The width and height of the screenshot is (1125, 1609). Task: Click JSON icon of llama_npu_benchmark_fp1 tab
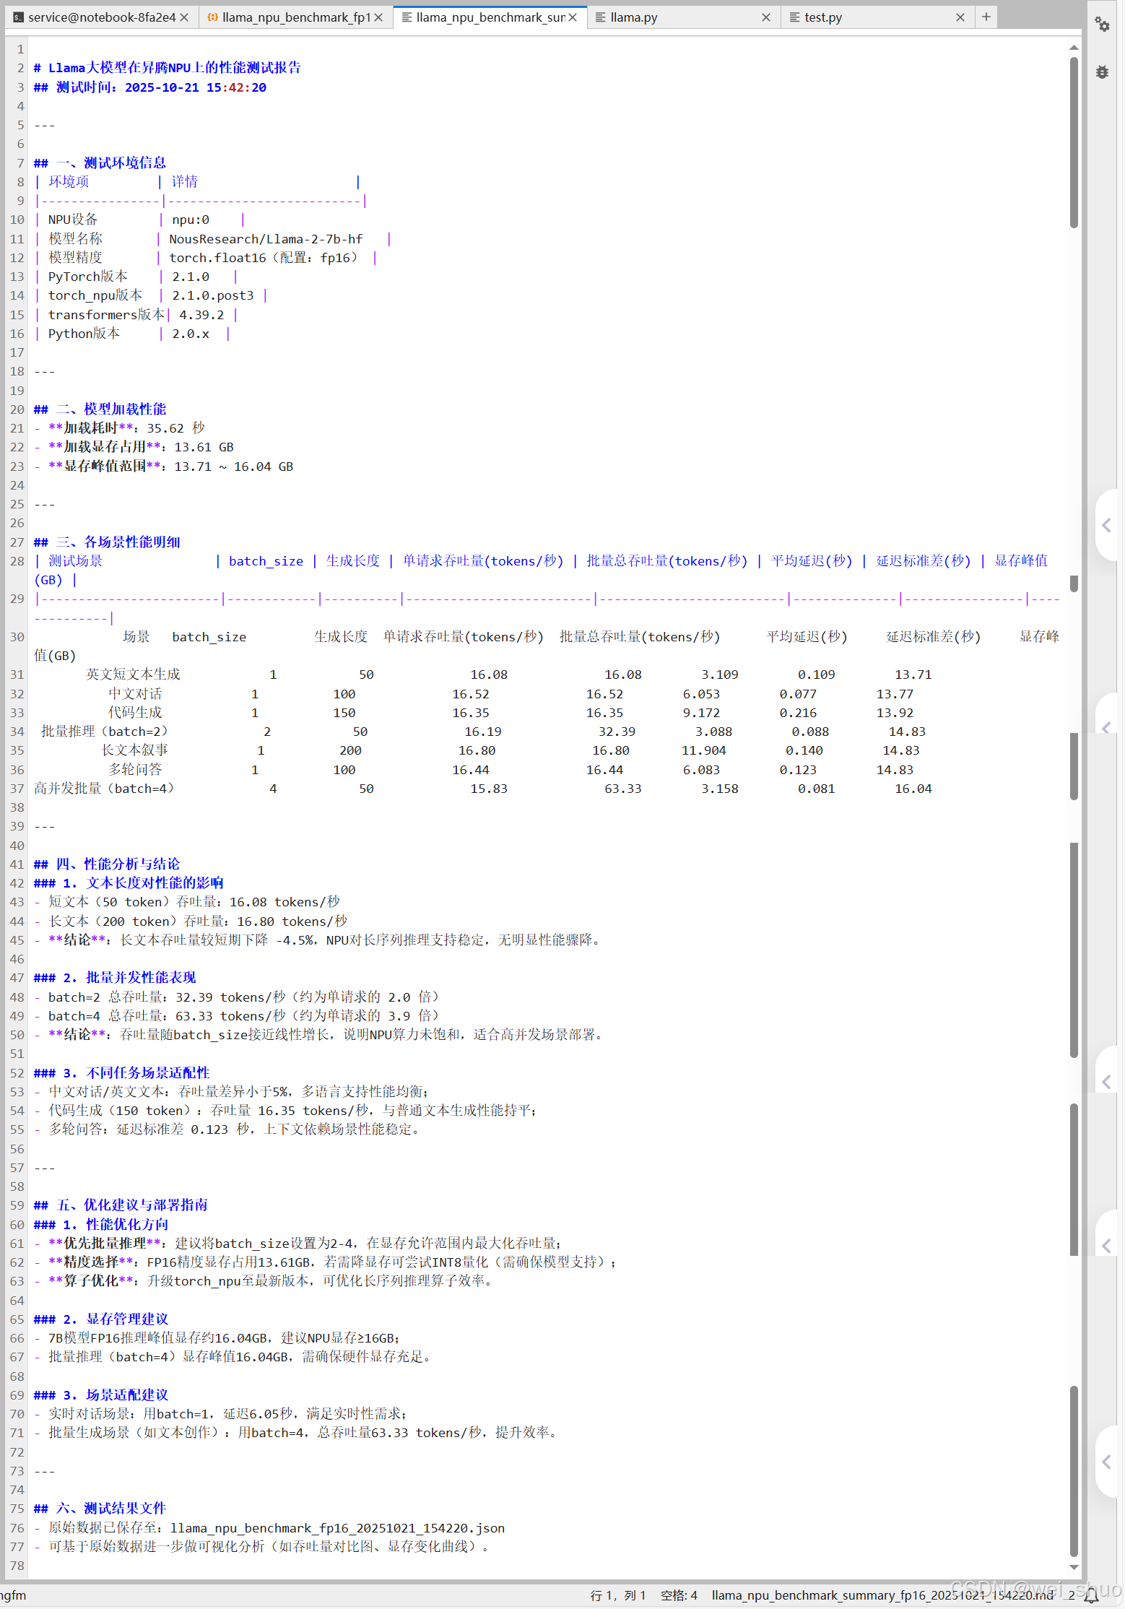(213, 17)
